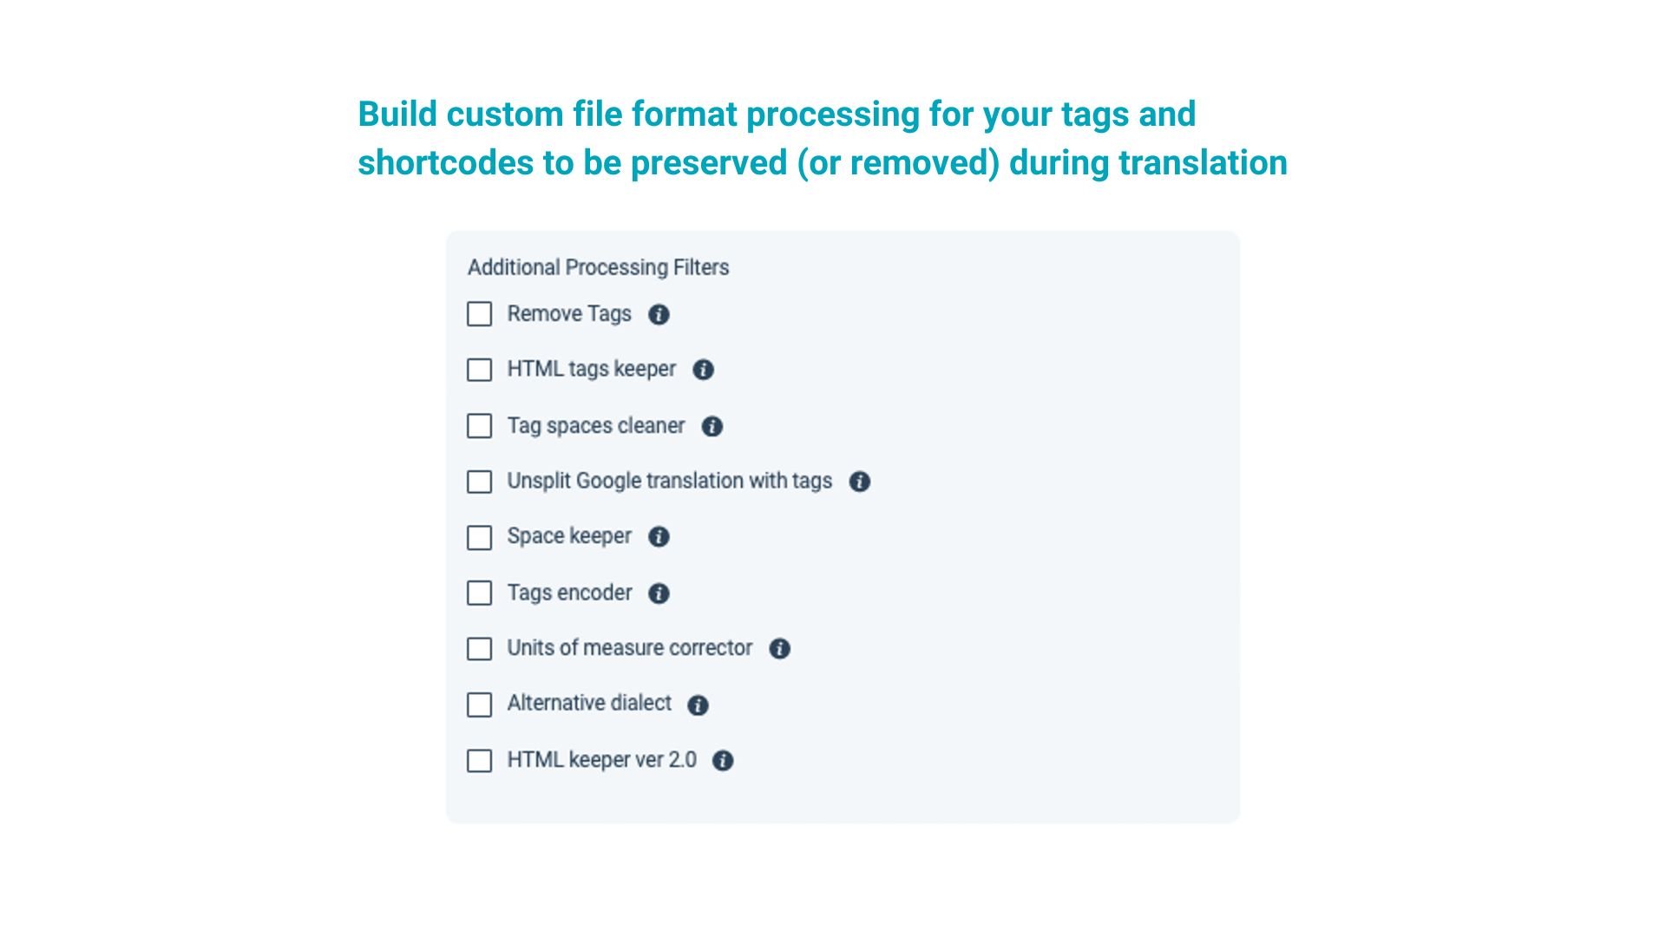Click info icon next to Remove Tags
The width and height of the screenshot is (1666, 937).
[x=659, y=315]
